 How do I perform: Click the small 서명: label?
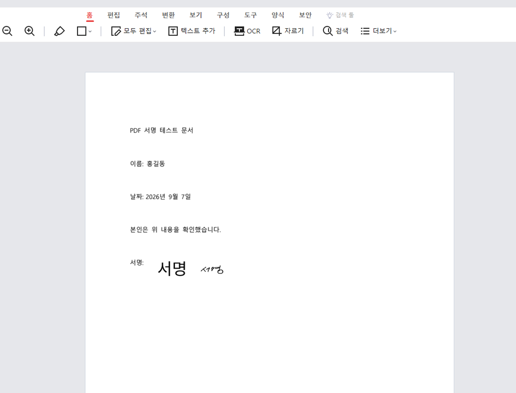pos(137,263)
